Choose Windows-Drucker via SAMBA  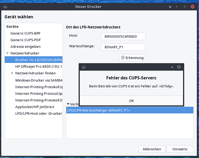(x=39, y=80)
